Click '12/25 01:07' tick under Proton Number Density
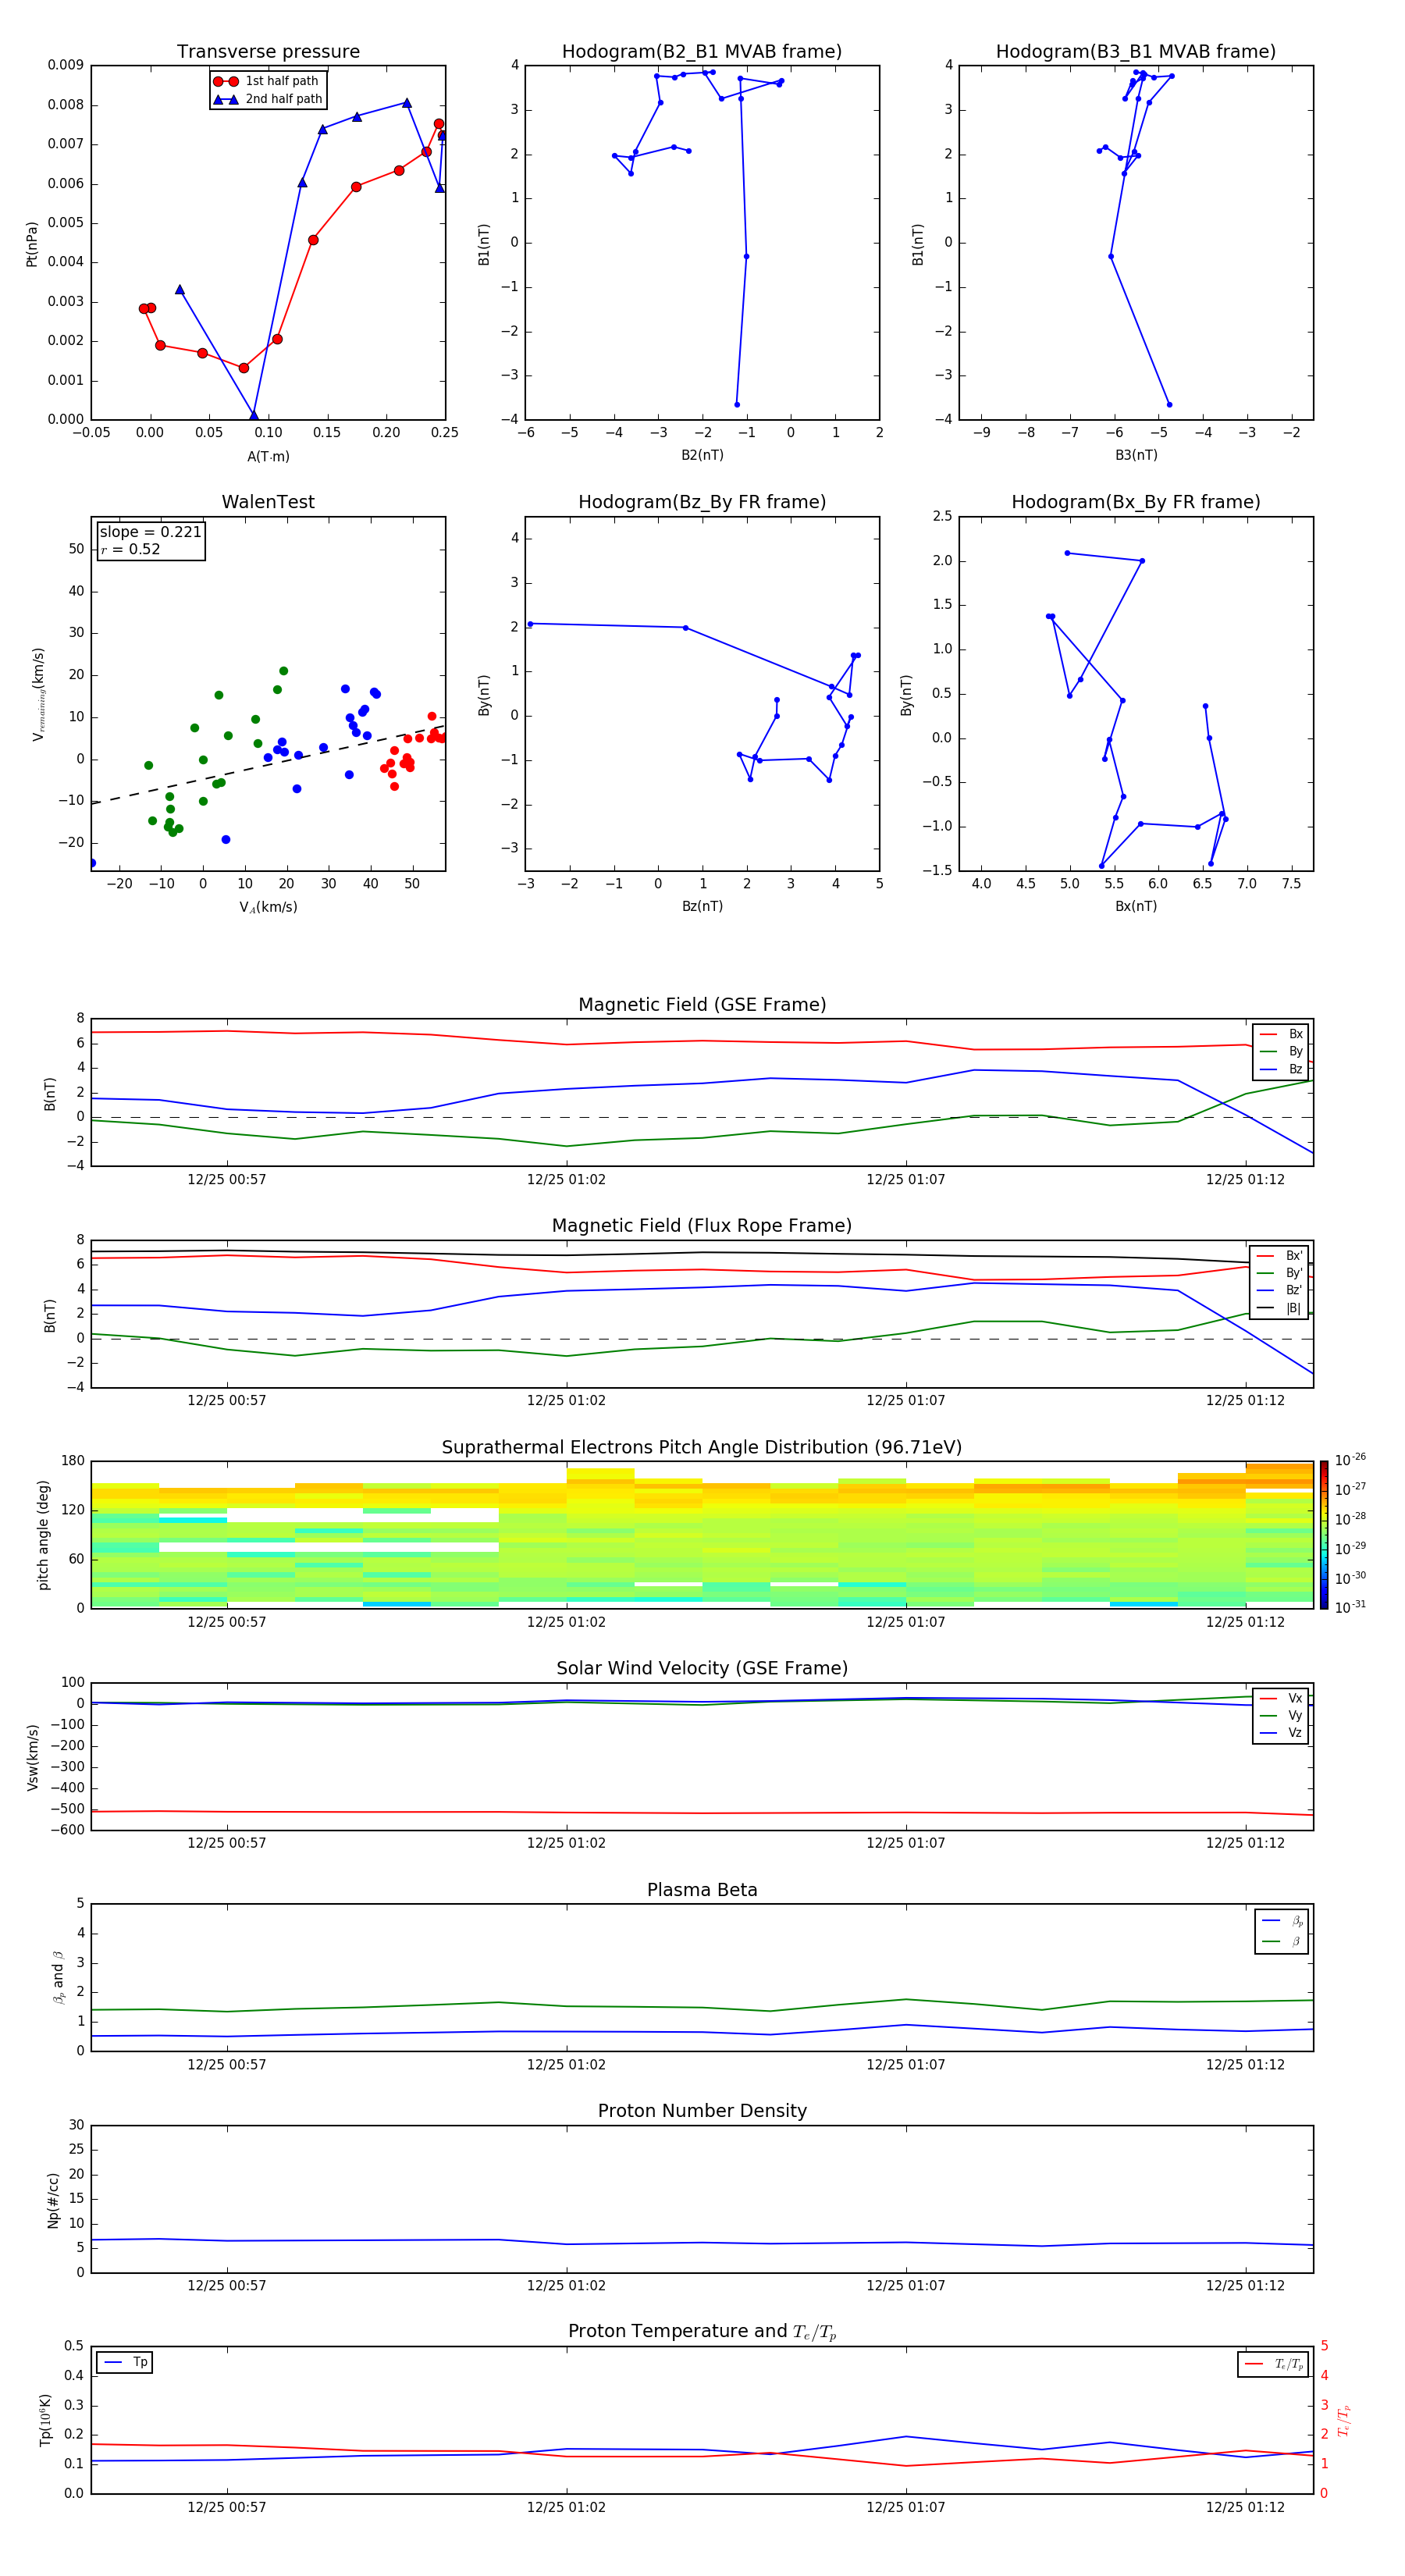1405x2576 pixels. coord(906,2286)
